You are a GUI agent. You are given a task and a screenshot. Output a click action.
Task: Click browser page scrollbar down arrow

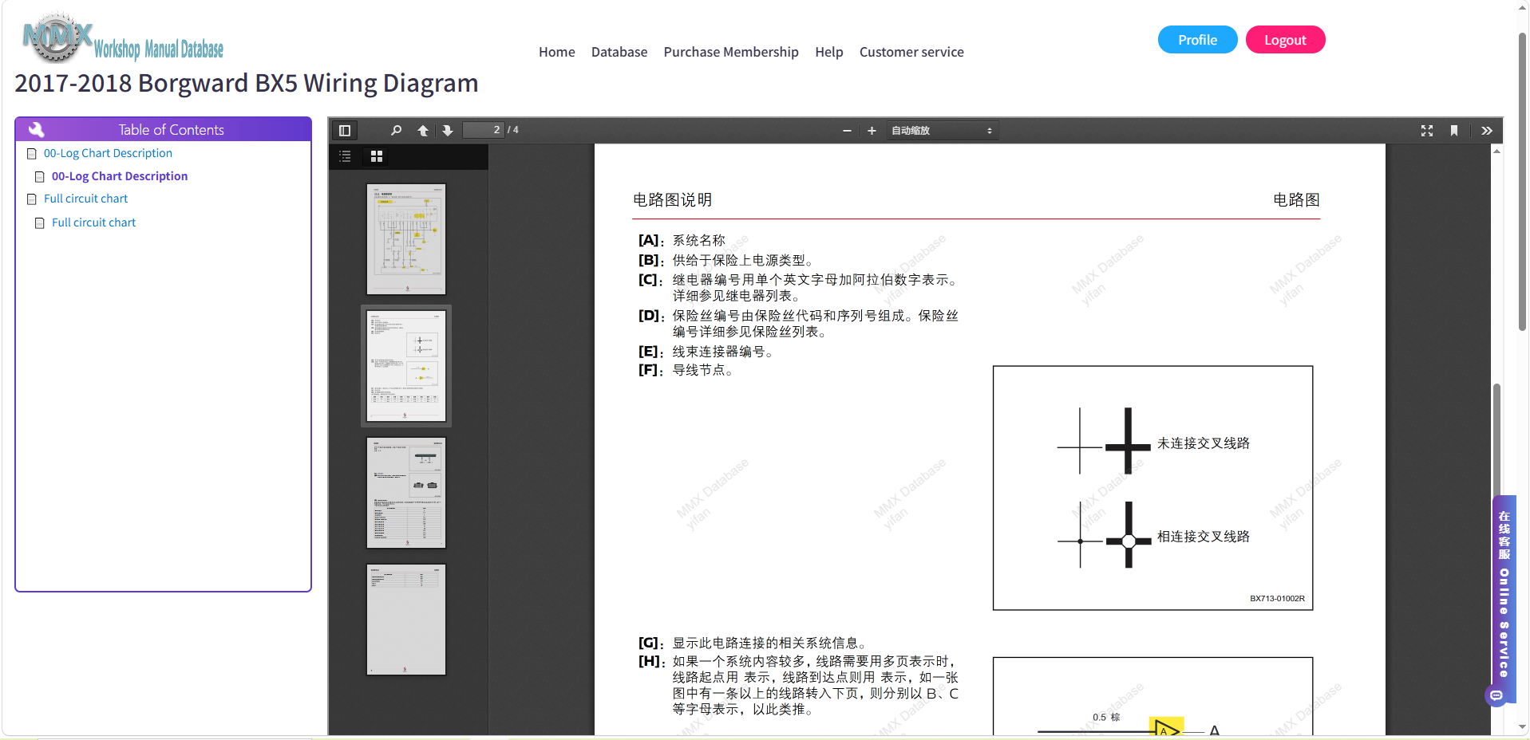(1522, 727)
